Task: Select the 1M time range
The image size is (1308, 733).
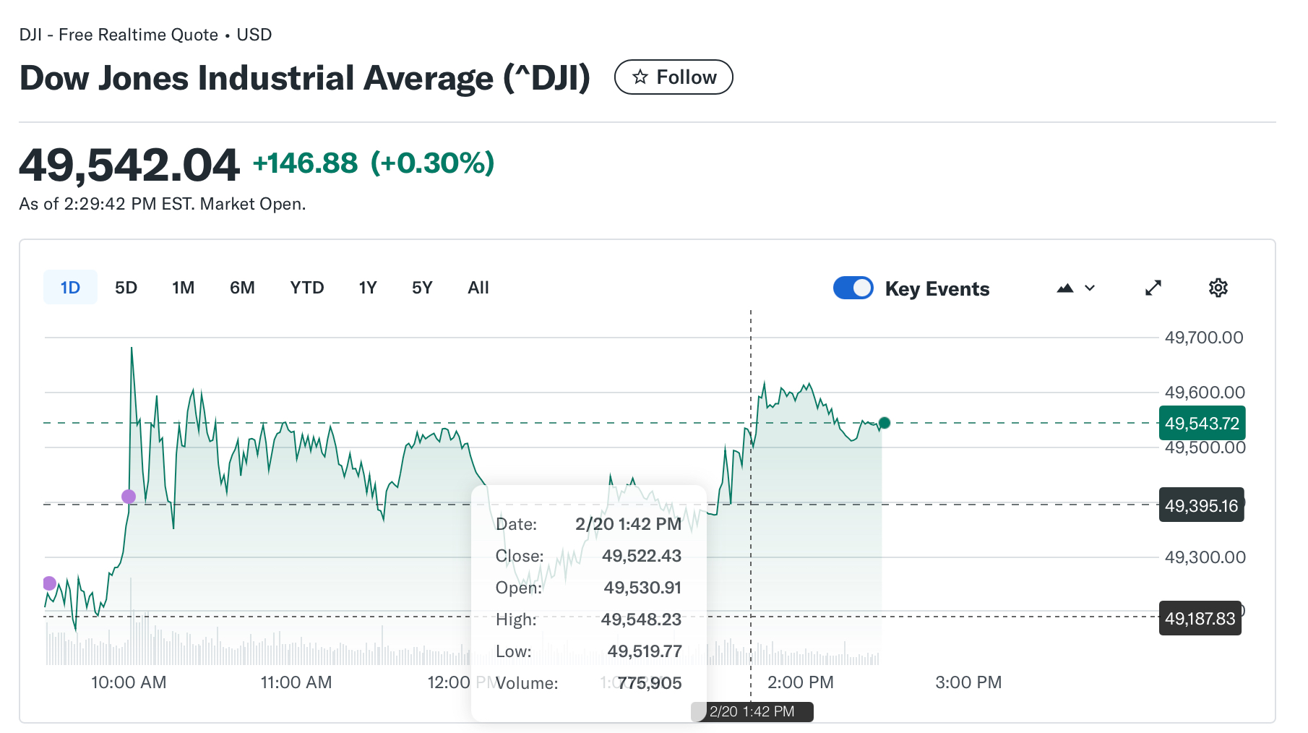Action: (183, 288)
